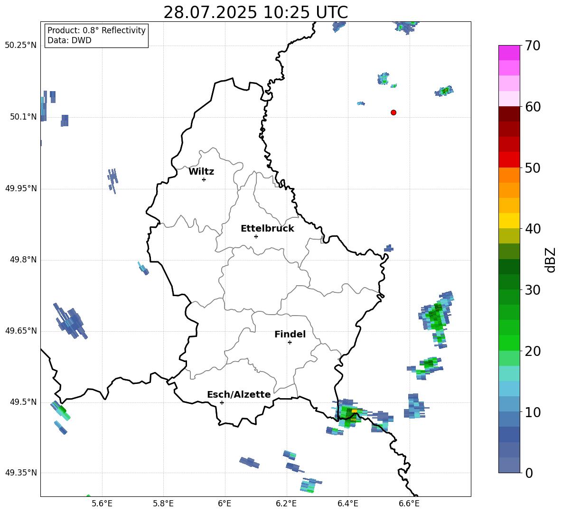Click the 5.6°E longitude label
562x513 pixels.
tap(102, 504)
